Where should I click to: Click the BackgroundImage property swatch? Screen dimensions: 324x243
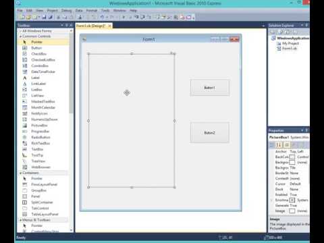[292, 162]
